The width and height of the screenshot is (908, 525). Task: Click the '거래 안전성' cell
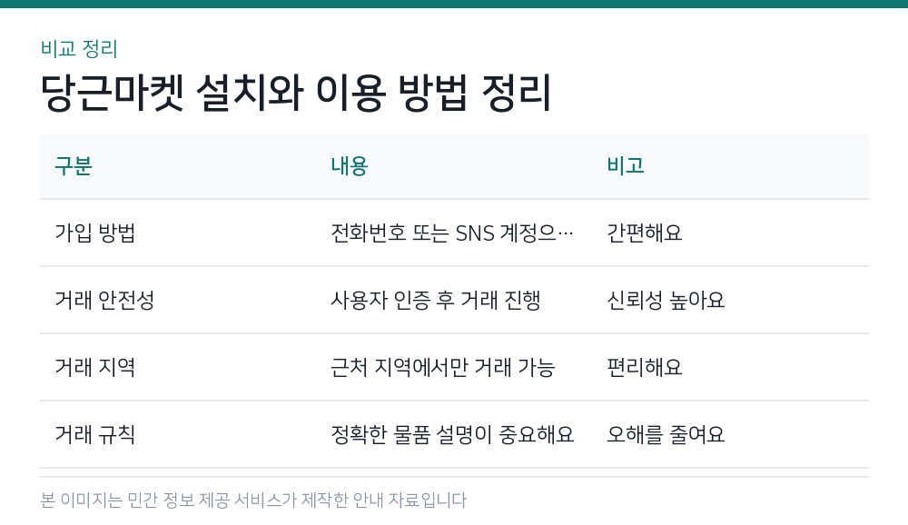pyautogui.click(x=104, y=300)
